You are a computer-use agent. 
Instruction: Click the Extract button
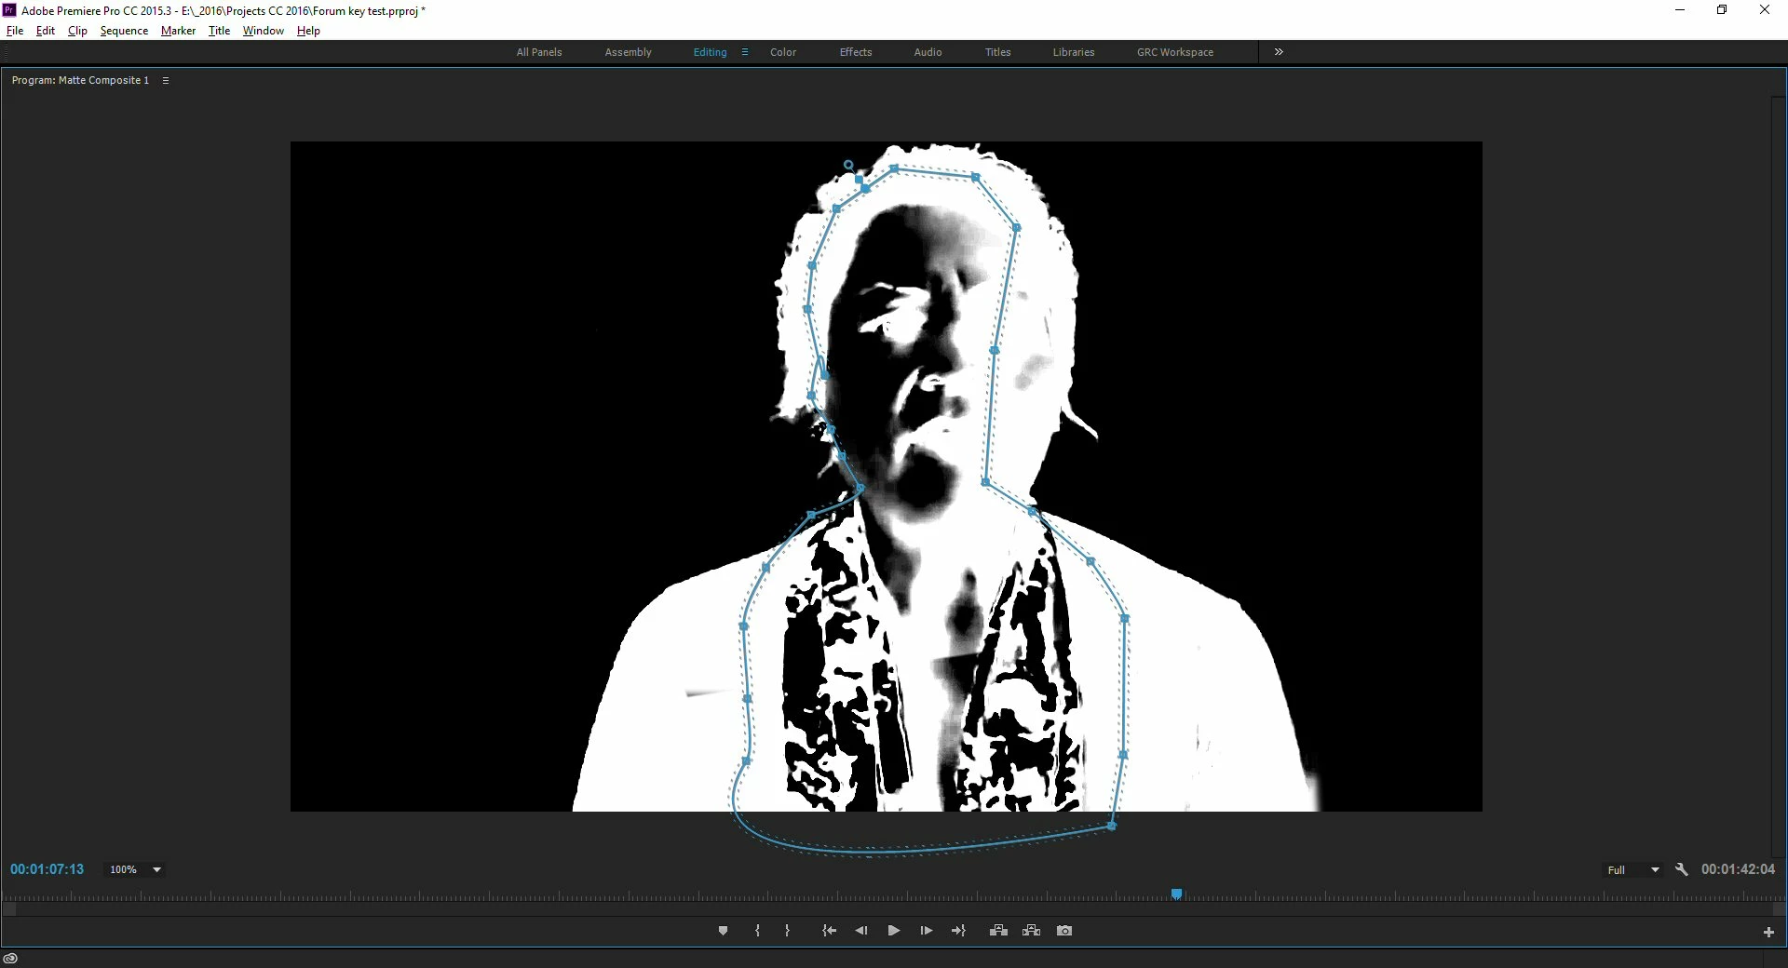(x=1032, y=931)
